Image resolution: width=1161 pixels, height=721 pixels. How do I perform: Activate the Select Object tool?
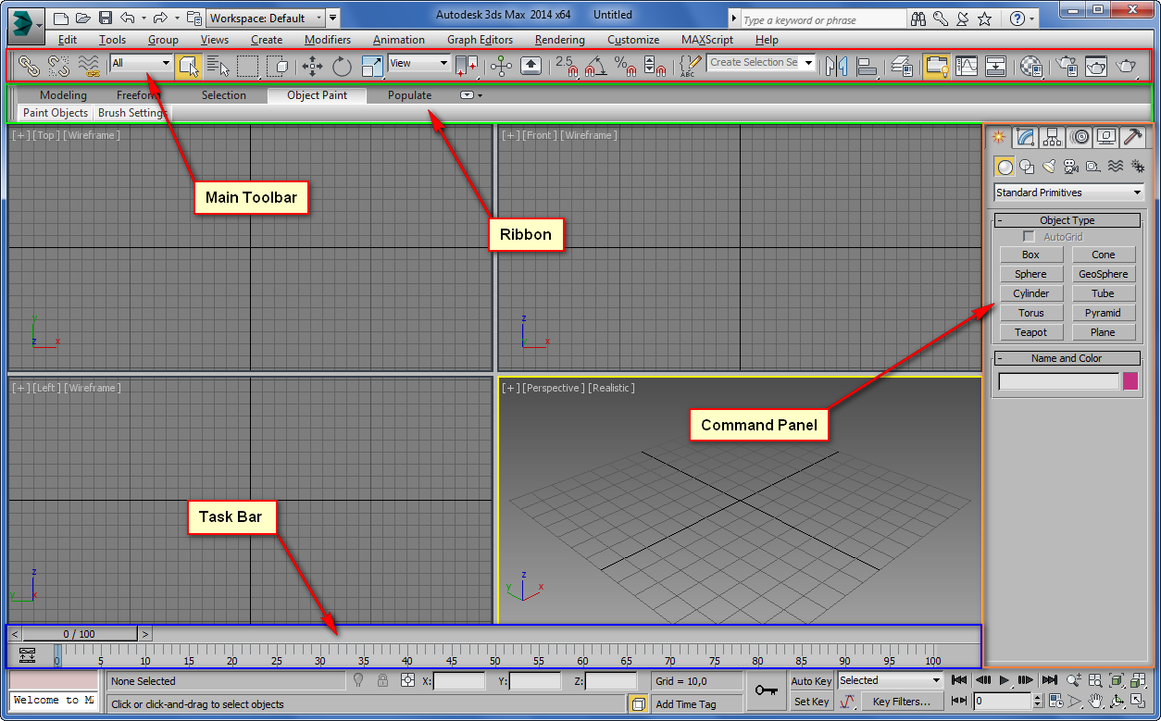click(x=188, y=66)
